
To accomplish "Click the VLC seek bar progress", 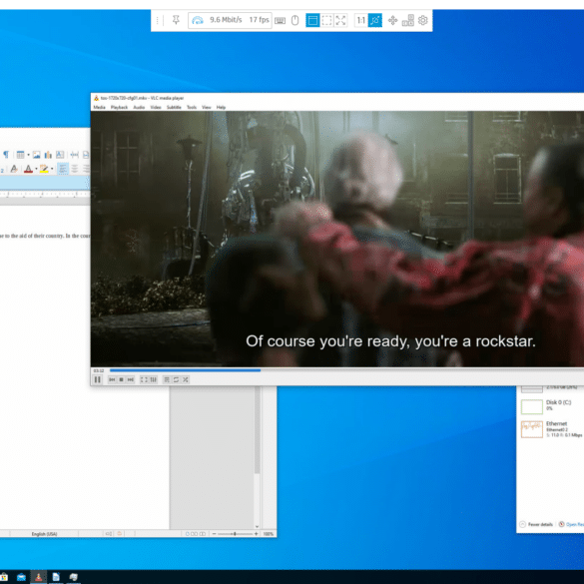I will pos(185,370).
